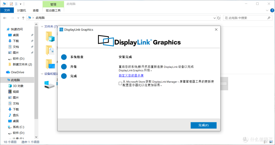The height and width of the screenshot is (145, 275).
Task: Open the 自定义您的显示屏 link
Action: [x=131, y=75]
